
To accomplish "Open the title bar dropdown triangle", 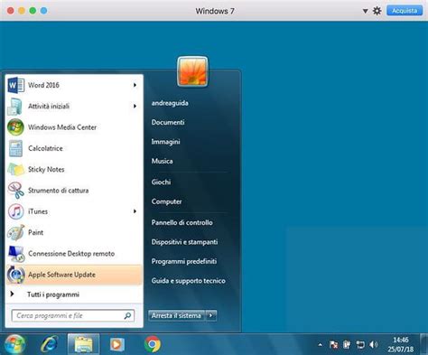I will 365,11.
